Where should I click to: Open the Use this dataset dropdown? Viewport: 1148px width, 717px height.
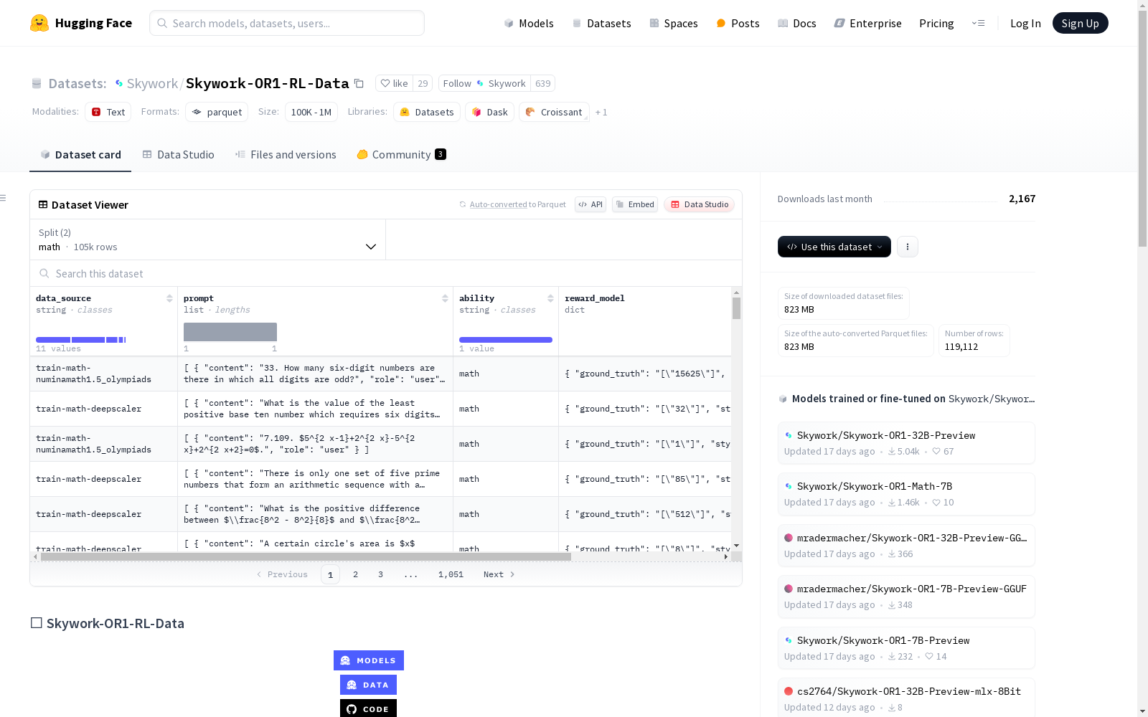click(x=834, y=247)
